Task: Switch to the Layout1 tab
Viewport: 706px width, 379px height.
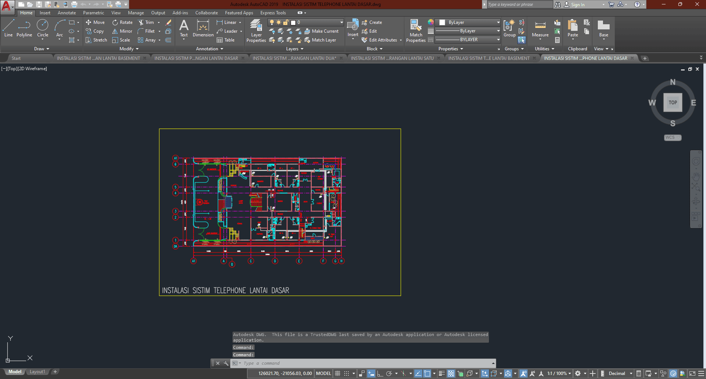Action: pos(37,372)
